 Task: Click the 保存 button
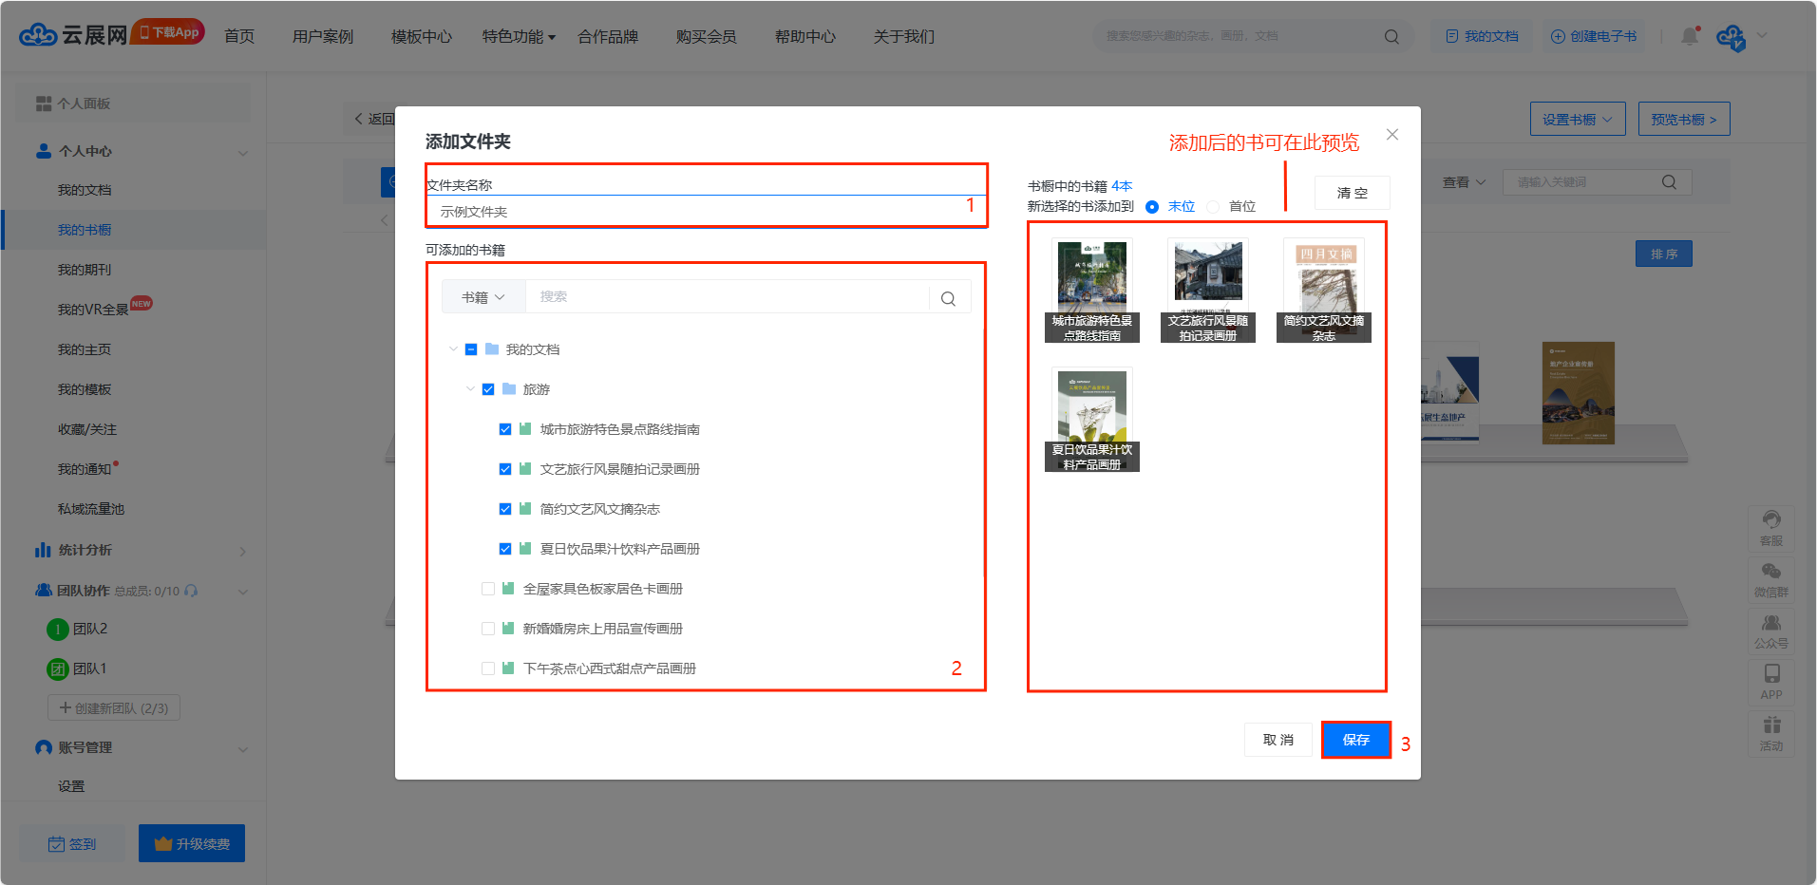click(1356, 740)
